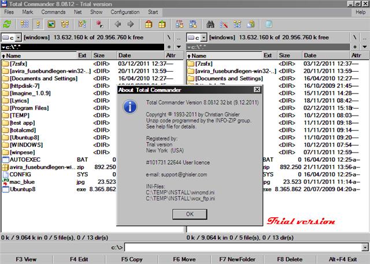
Task: Open Synchronize directories toolbar icon
Action: 237,24
